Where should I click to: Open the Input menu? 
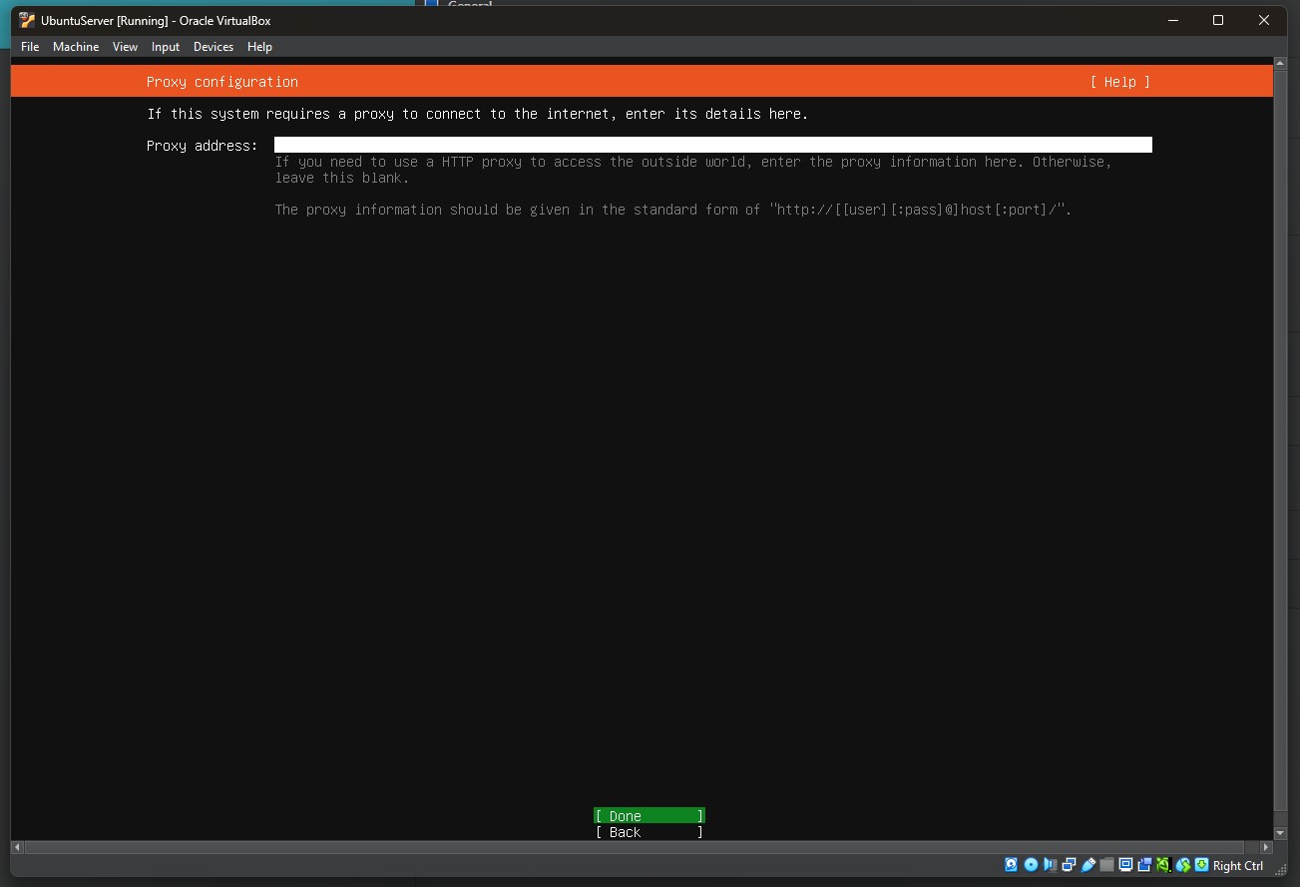coord(165,46)
